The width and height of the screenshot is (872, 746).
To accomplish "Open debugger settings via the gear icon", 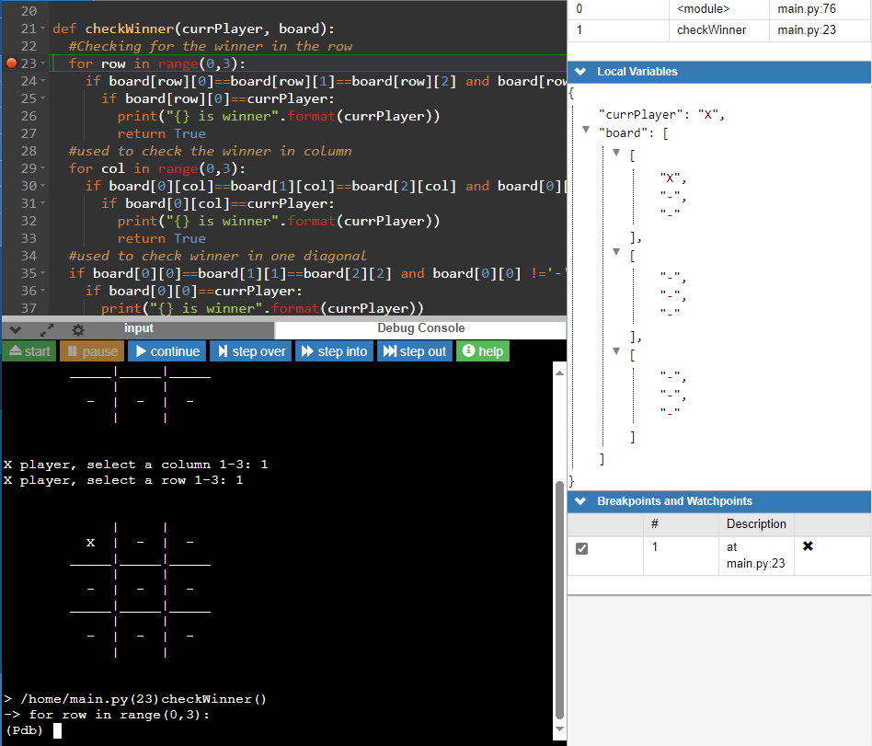I will point(78,329).
